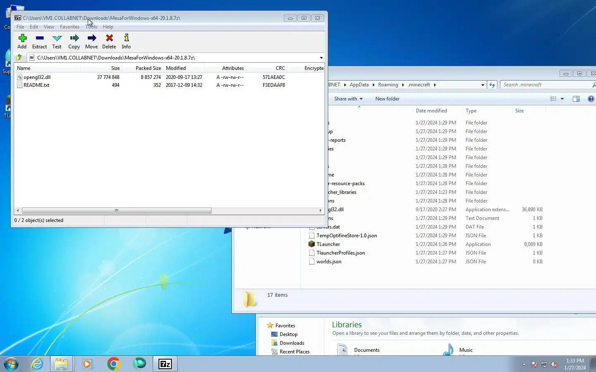Viewport: 596px width, 372px height.
Task: Open the Start menu
Action: pos(11,364)
